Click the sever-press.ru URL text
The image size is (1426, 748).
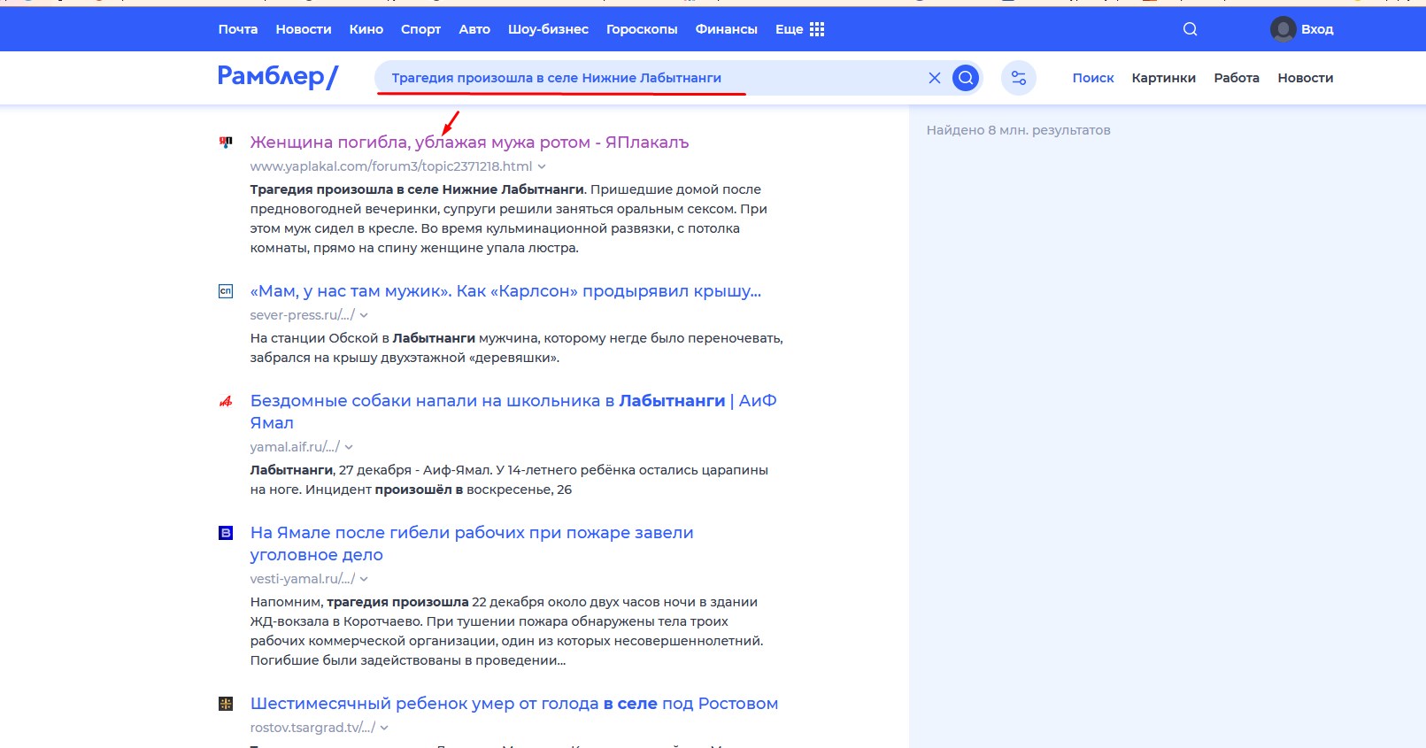tap(302, 315)
